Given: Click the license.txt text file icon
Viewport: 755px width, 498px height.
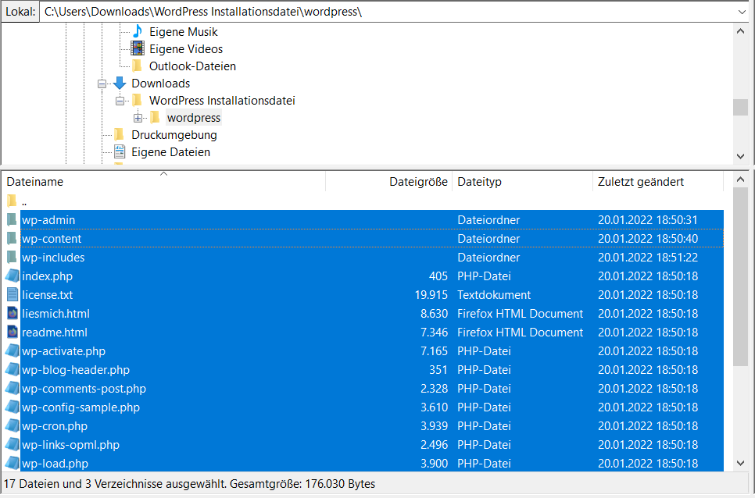Looking at the screenshot, I should 12,295.
